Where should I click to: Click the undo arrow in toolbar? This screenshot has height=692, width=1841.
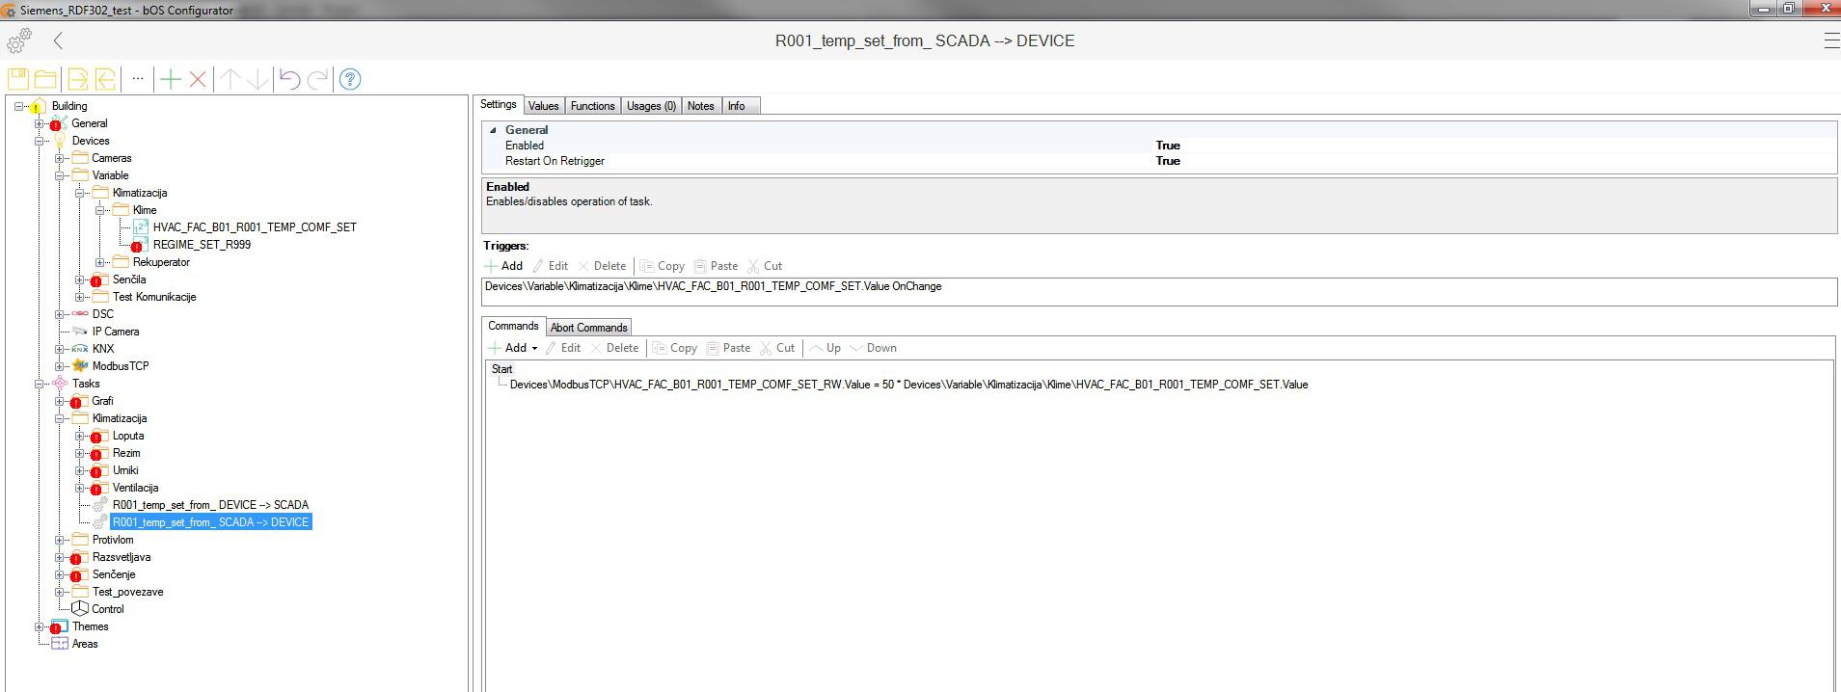coord(289,79)
